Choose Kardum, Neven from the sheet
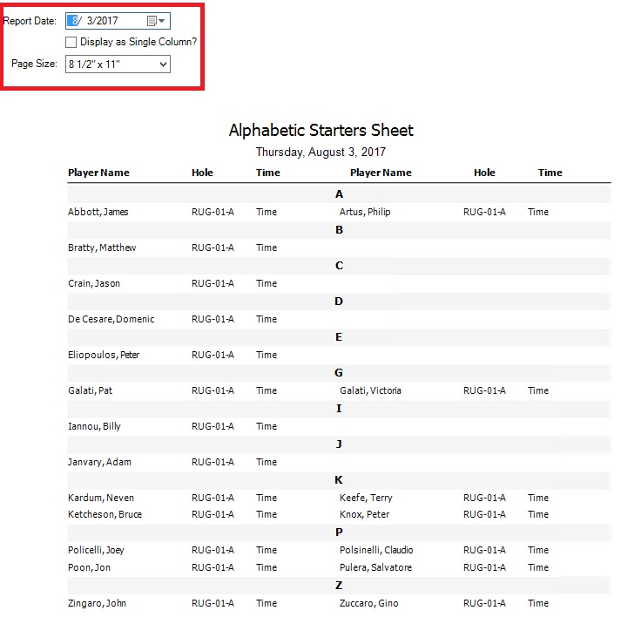The image size is (621, 624). [101, 498]
